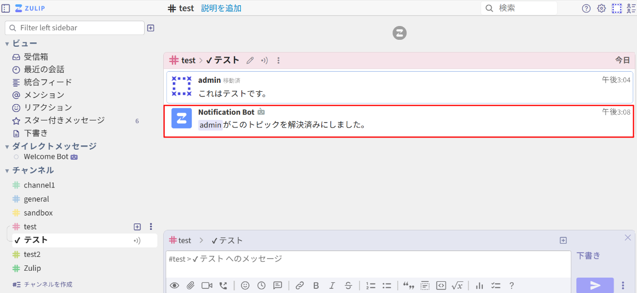Open message formatting help question mark
The width and height of the screenshot is (637, 293).
pos(512,285)
